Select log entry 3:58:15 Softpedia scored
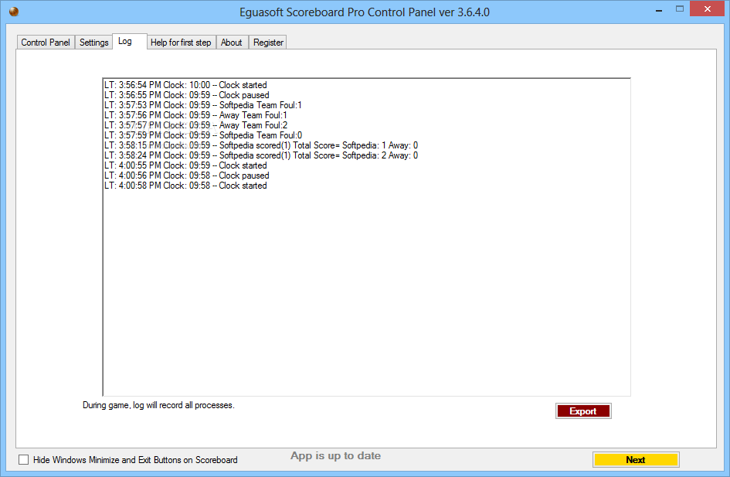Screen dimensions: 730x477 [x=261, y=145]
